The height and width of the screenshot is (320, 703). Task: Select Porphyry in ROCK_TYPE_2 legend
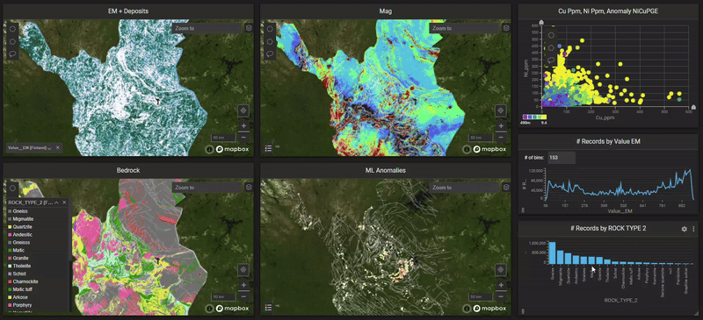(21, 305)
